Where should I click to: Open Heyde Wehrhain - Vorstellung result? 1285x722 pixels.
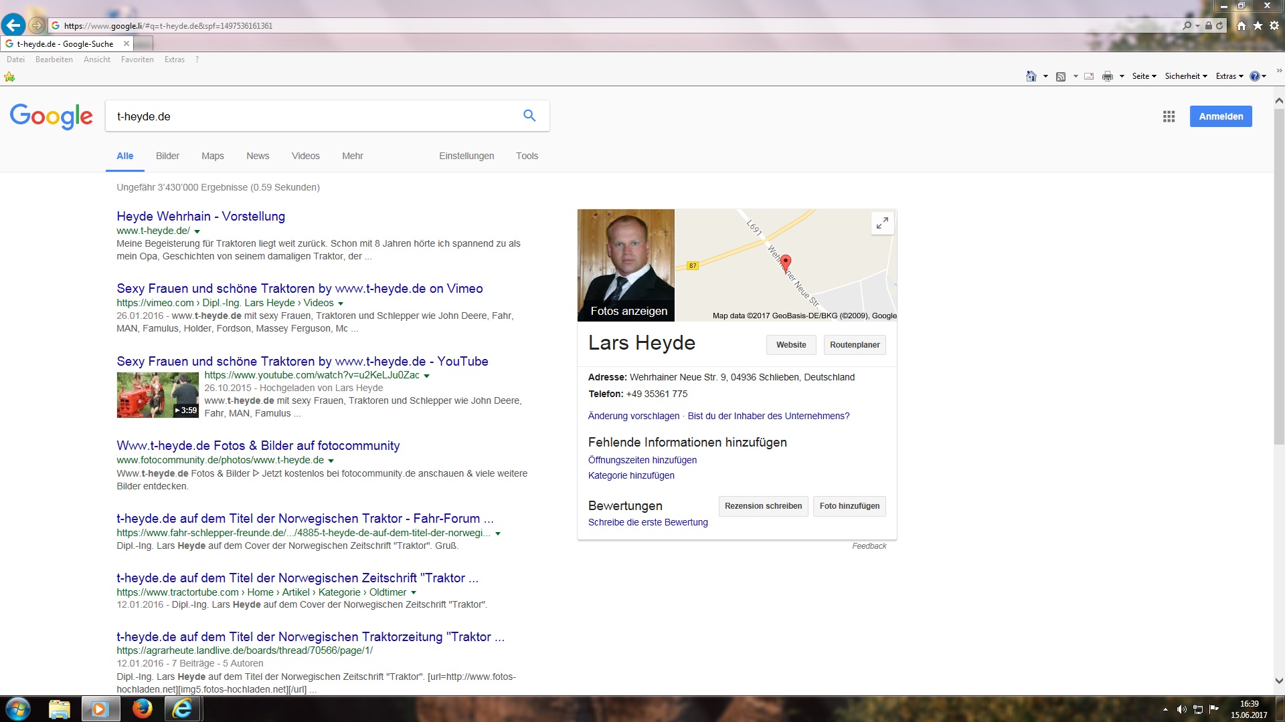pyautogui.click(x=201, y=216)
